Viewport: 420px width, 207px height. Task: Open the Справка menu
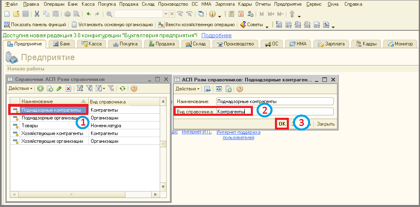353,4
